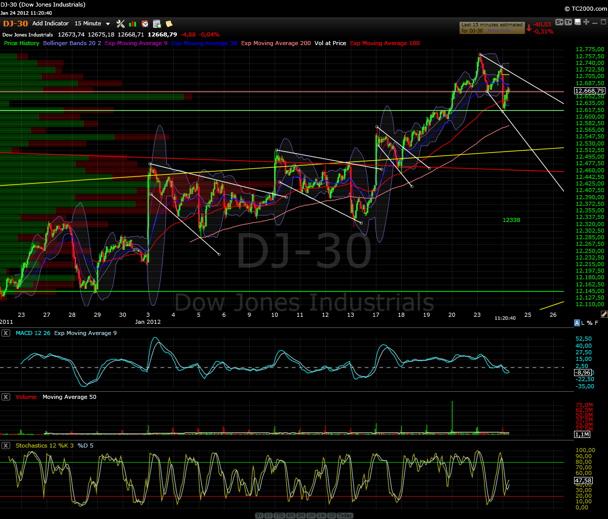Open the 15 Minute timeframe dropdown
Viewport: 608px width, 519px height.
92,23
